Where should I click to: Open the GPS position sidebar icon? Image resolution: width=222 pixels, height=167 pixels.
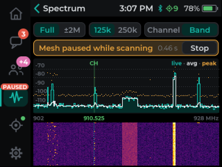point(16,125)
